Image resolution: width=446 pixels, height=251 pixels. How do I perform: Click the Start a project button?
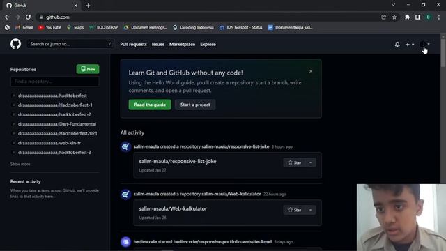195,105
